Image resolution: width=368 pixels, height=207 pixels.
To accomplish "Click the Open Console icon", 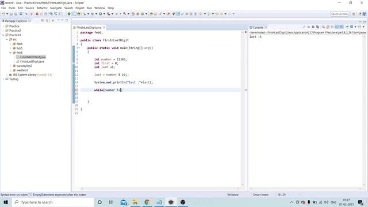I will tap(359, 27).
